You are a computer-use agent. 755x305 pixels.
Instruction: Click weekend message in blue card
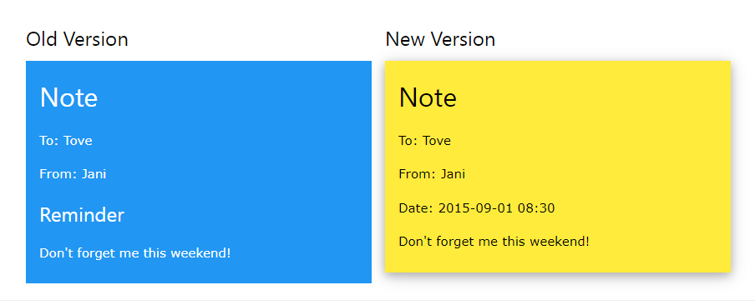click(x=134, y=253)
